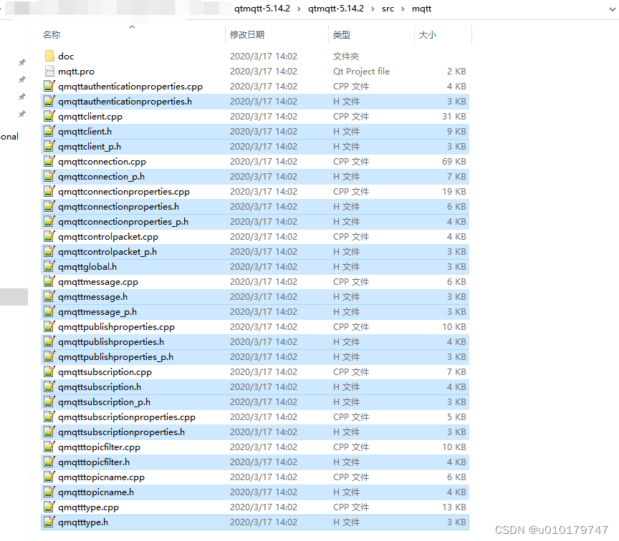The height and width of the screenshot is (541, 619).
Task: Click the qmqttpublishproperties.h file icon
Action: coord(49,341)
